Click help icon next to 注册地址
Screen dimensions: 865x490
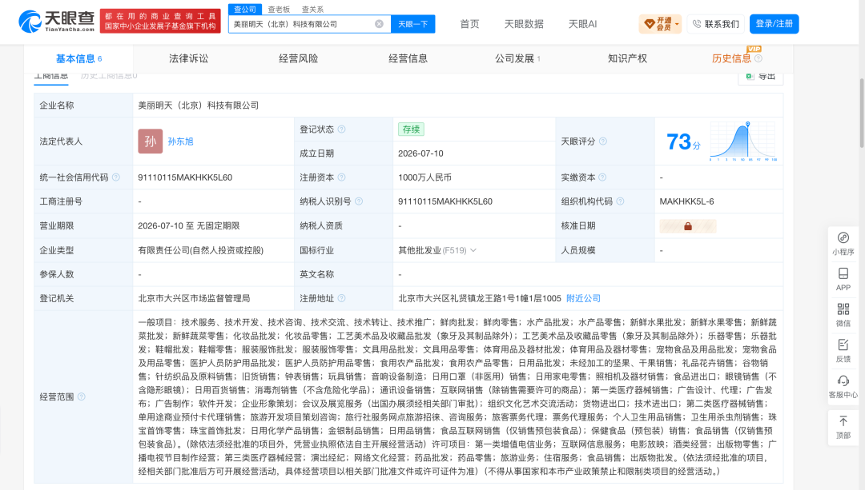(341, 298)
